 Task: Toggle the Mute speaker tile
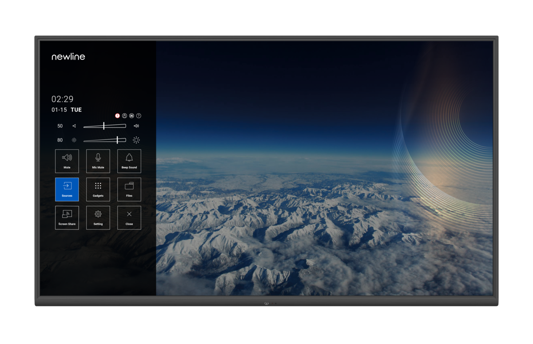coord(67,161)
